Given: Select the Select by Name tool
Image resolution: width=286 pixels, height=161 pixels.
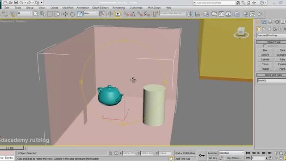Looking at the screenshot, I should pyautogui.click(x=43, y=14).
